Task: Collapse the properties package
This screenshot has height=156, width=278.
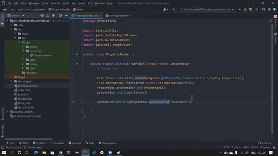Action: pos(23,51)
